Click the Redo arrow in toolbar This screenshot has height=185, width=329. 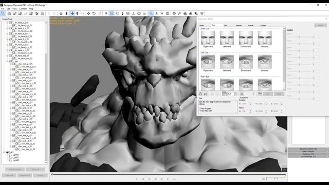click(x=54, y=13)
